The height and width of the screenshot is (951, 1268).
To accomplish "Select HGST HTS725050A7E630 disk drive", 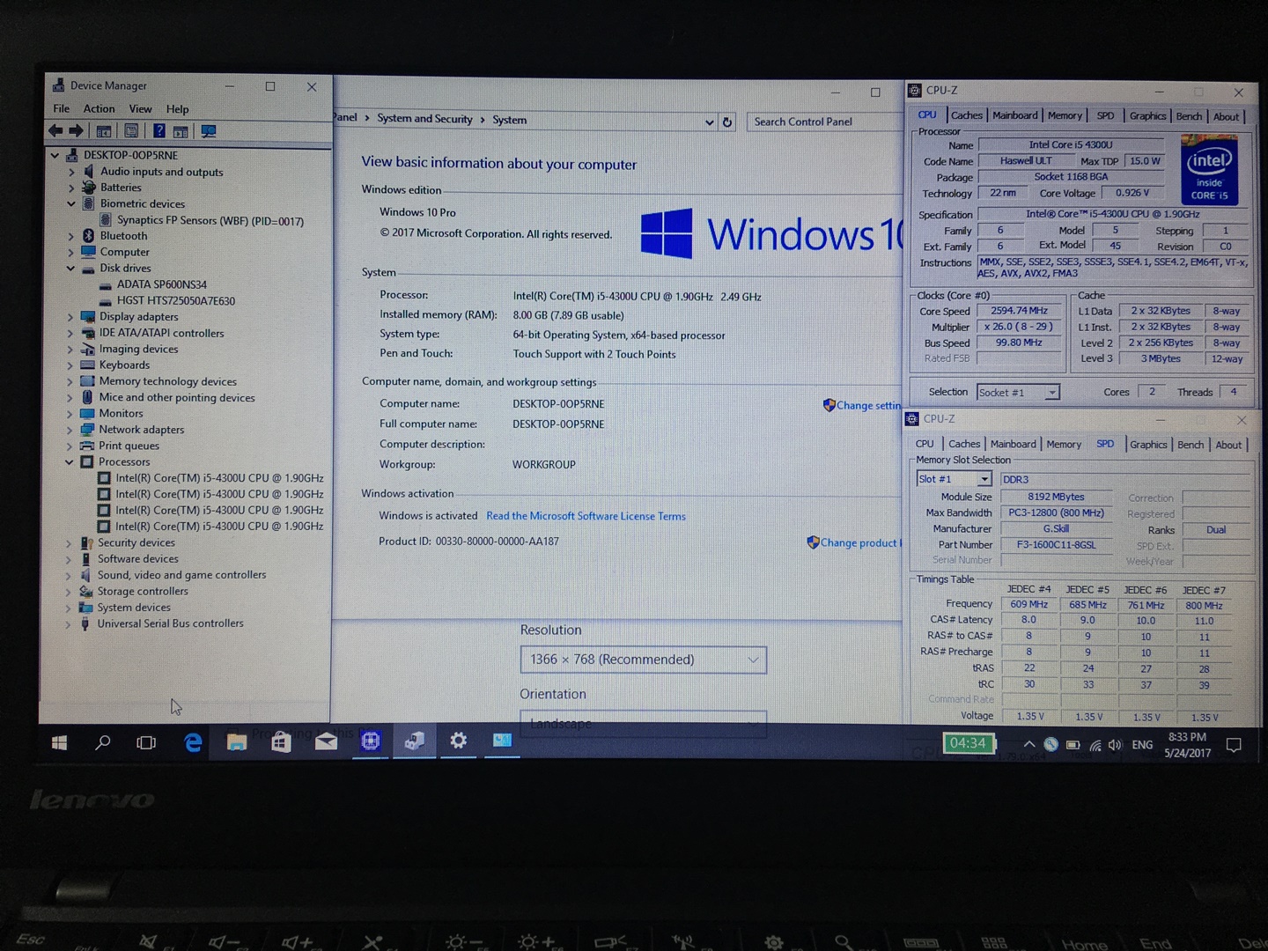I will pos(176,301).
